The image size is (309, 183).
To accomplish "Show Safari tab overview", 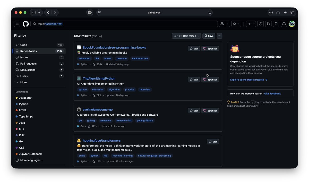I will point(292,12).
